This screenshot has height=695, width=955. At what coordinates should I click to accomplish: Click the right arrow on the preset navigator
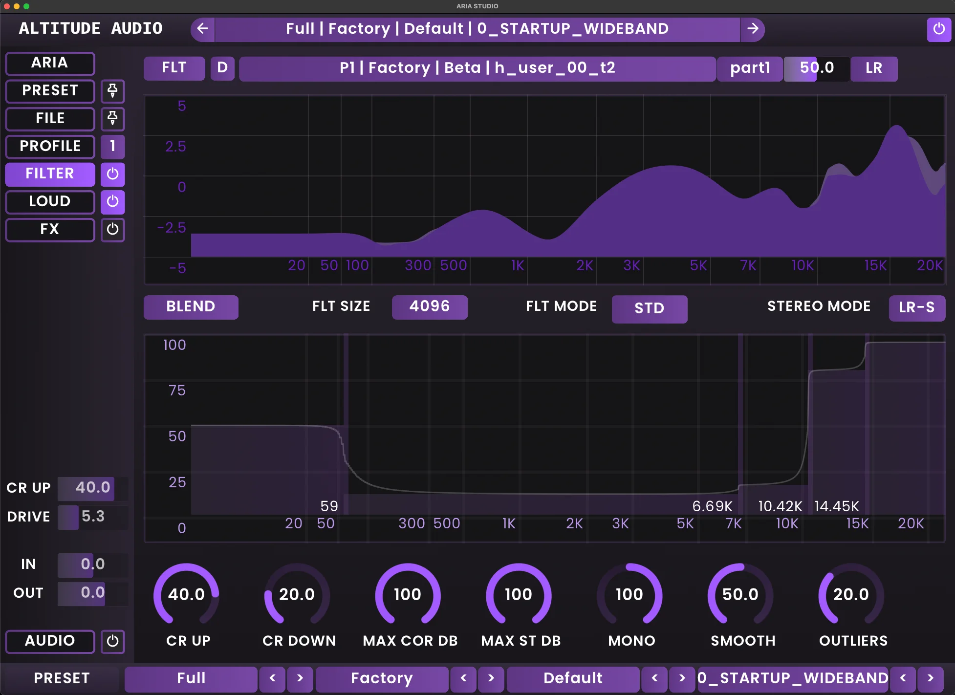(753, 29)
